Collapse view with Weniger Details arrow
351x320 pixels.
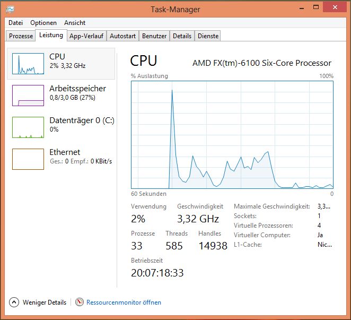[x=14, y=302]
